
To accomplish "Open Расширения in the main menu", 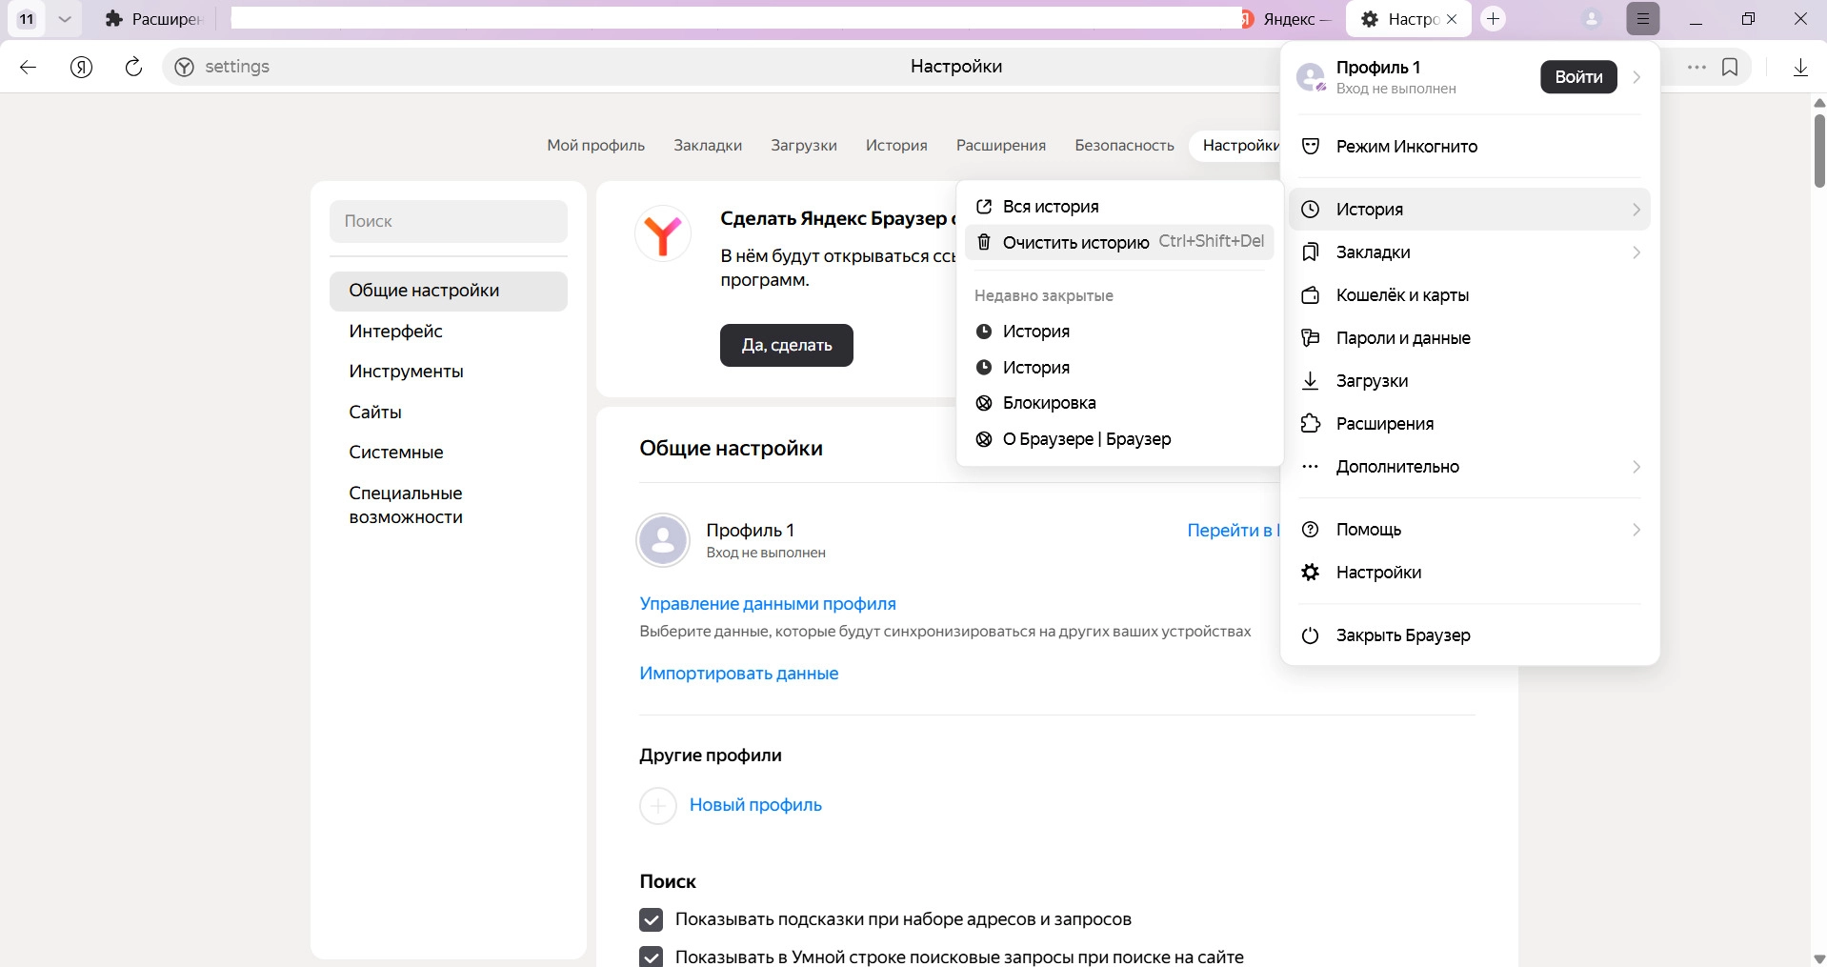I will coord(1470,424).
